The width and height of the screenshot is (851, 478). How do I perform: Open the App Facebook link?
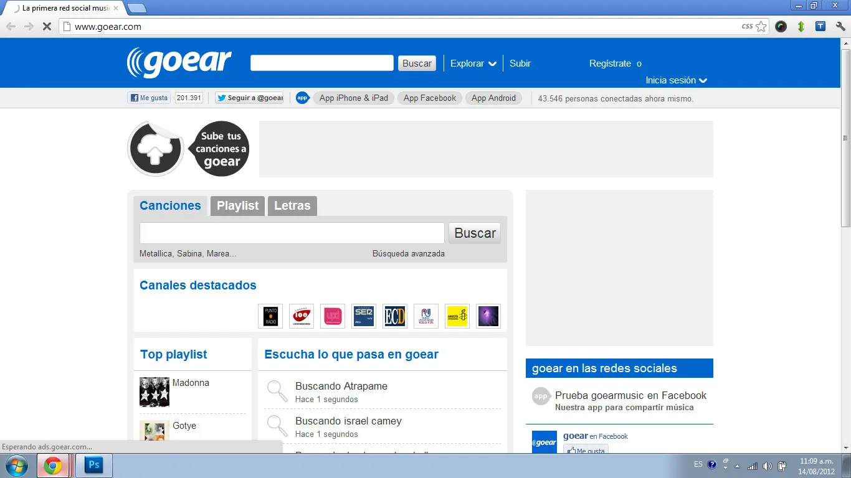click(x=430, y=98)
